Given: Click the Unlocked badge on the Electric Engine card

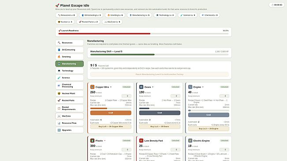Looking at the screenshot, I should click(x=224, y=141).
